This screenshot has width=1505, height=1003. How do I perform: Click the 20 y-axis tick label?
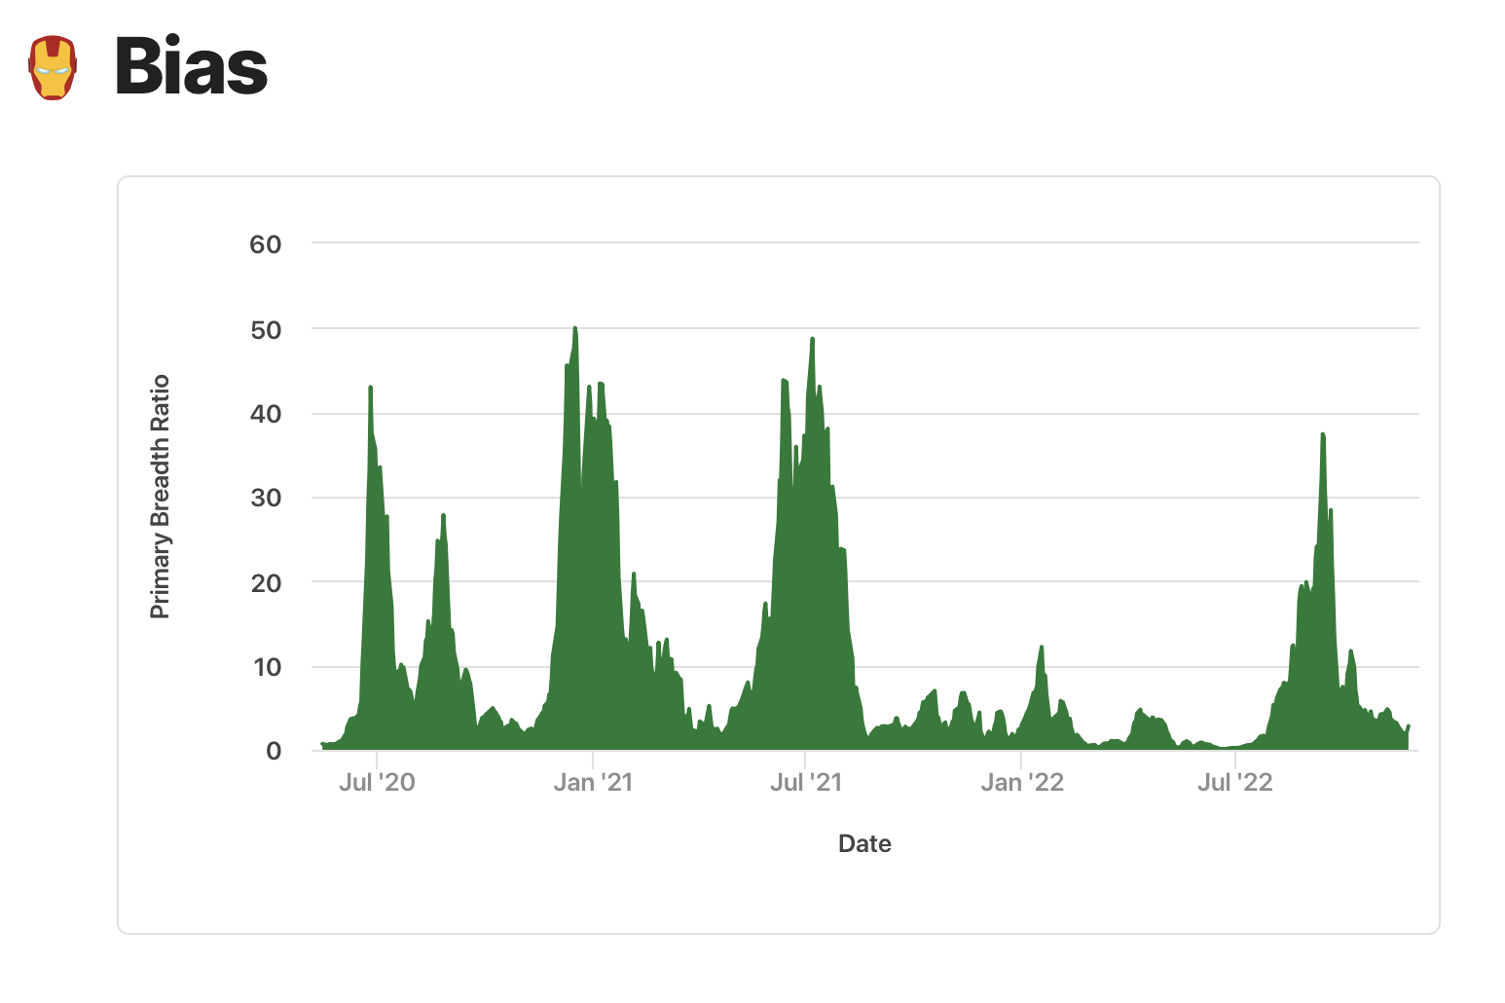coord(266,583)
